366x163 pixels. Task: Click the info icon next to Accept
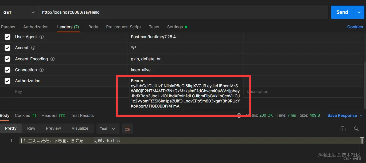(33, 48)
